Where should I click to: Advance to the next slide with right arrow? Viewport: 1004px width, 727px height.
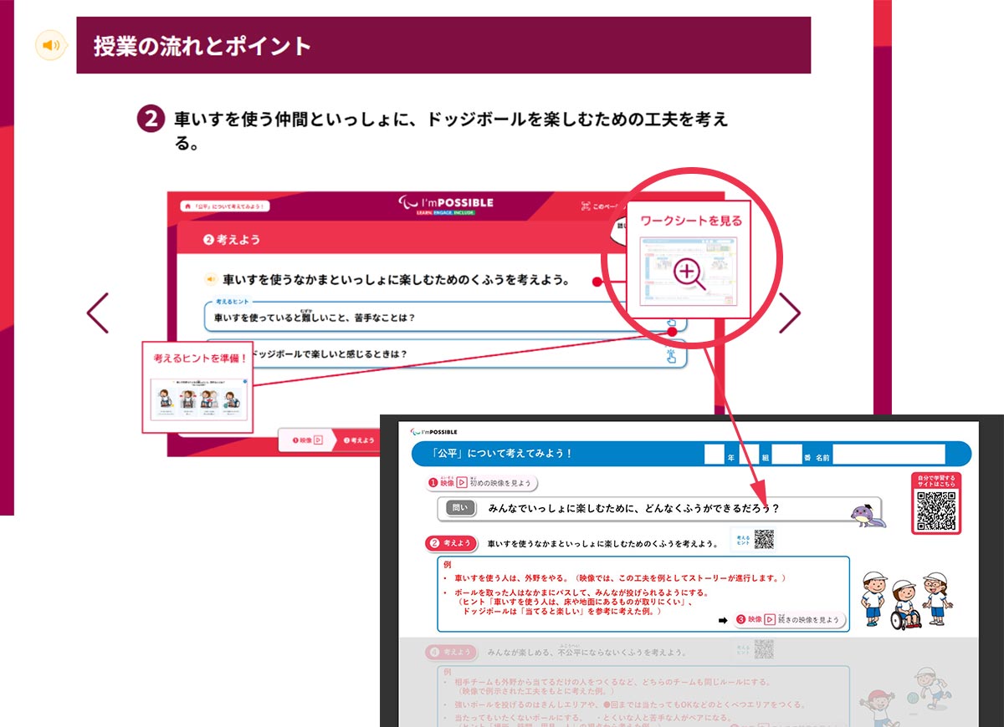pos(789,313)
